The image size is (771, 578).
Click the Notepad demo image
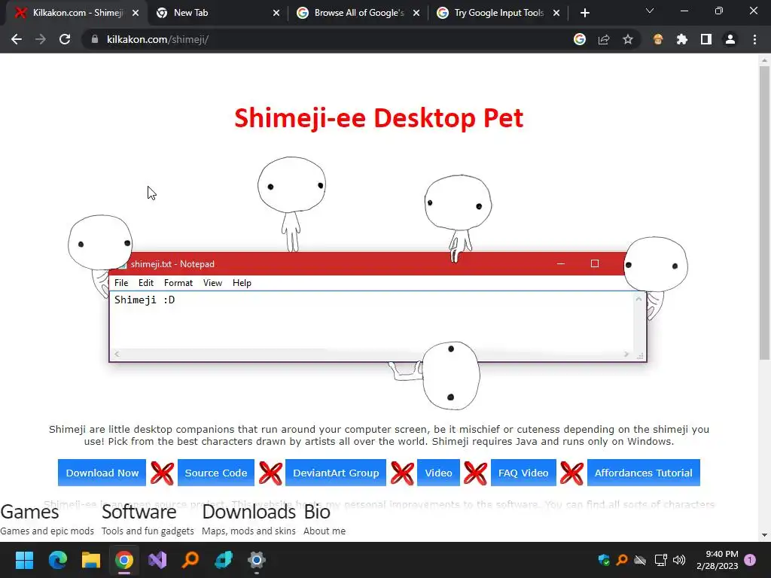pyautogui.click(x=378, y=283)
